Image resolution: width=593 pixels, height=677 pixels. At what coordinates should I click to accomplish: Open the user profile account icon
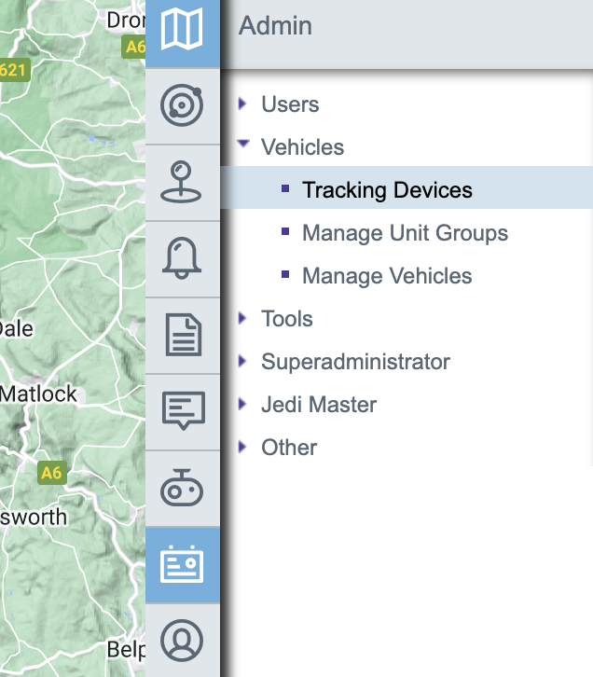click(x=182, y=641)
